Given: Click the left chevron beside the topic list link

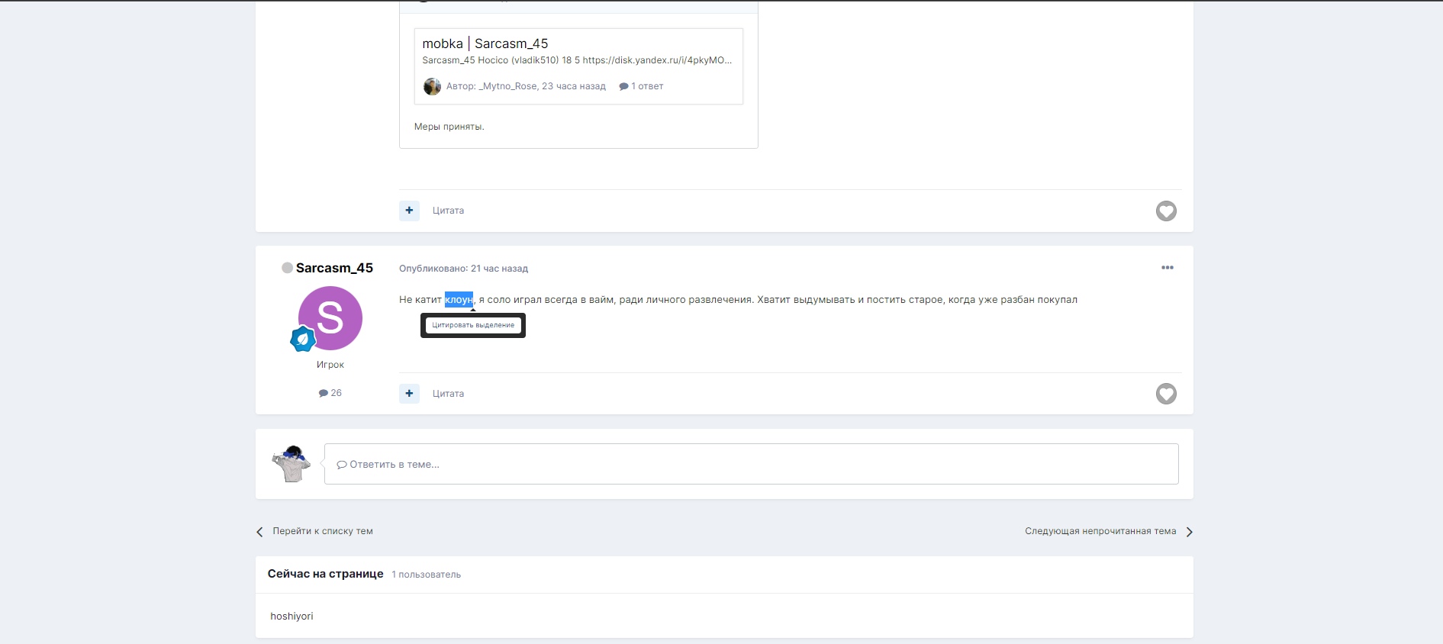Looking at the screenshot, I should 259,532.
